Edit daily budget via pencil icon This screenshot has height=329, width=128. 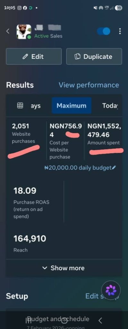(x=114, y=168)
